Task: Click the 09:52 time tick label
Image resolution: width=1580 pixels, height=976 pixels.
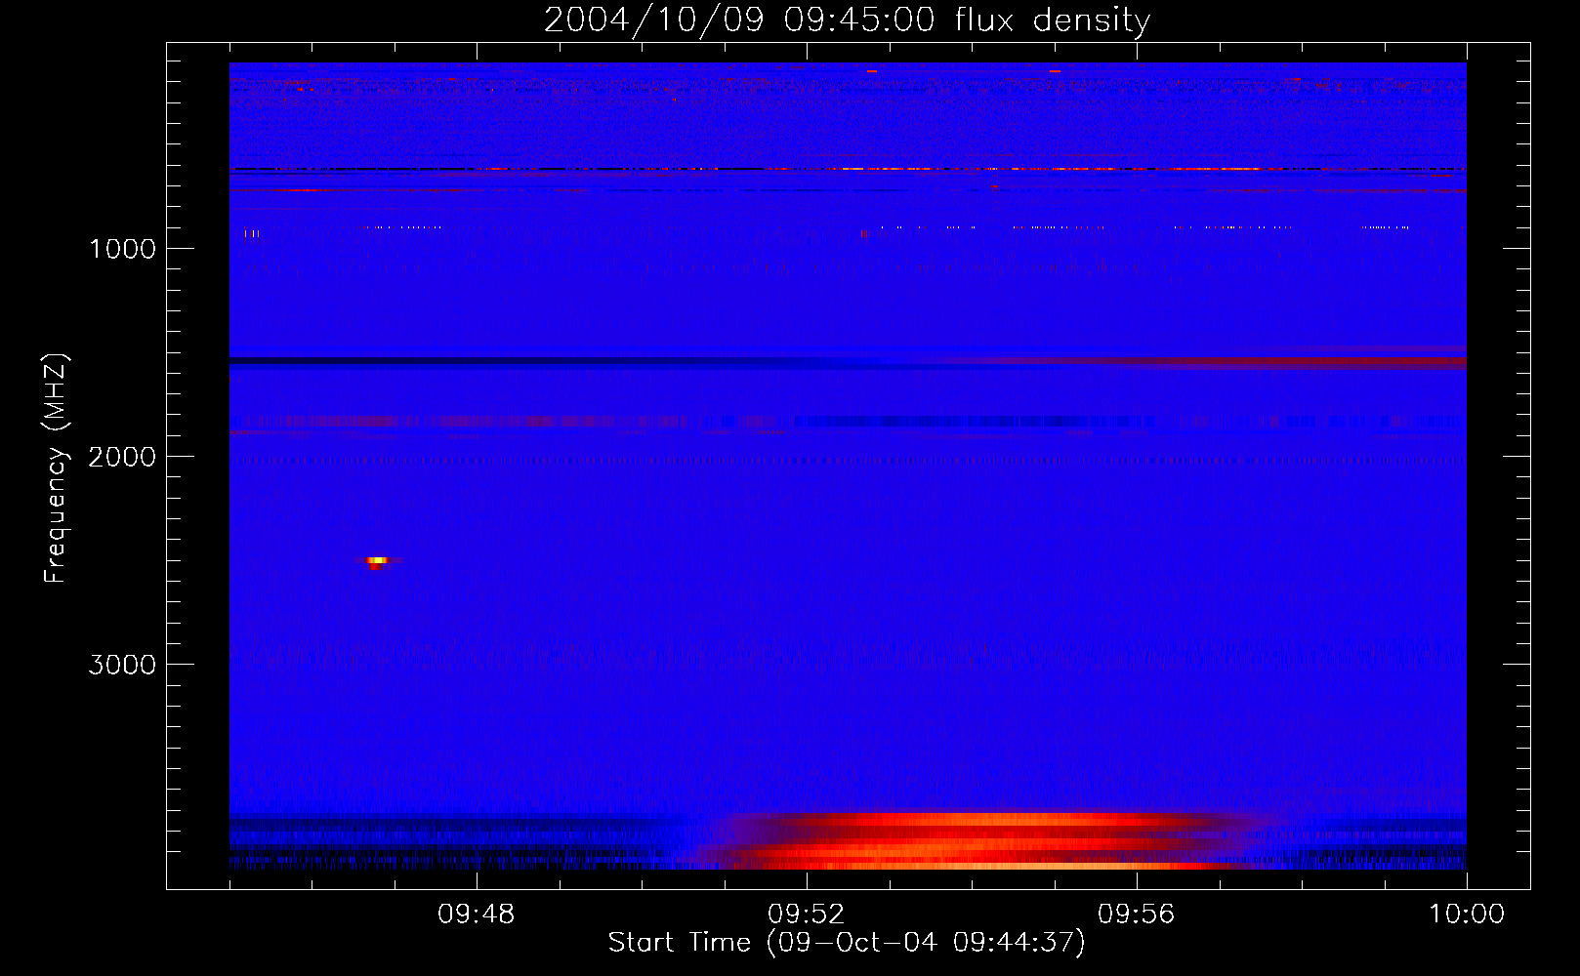Action: pos(807,915)
